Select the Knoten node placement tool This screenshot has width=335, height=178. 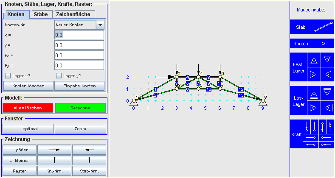(312, 44)
